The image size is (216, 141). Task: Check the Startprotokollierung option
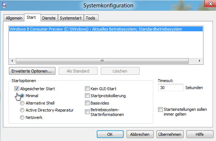87,96
